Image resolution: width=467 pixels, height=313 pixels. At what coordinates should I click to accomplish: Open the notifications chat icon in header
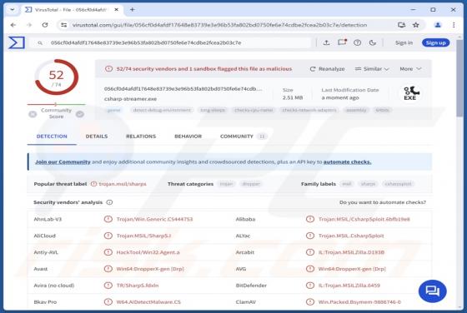click(x=342, y=42)
